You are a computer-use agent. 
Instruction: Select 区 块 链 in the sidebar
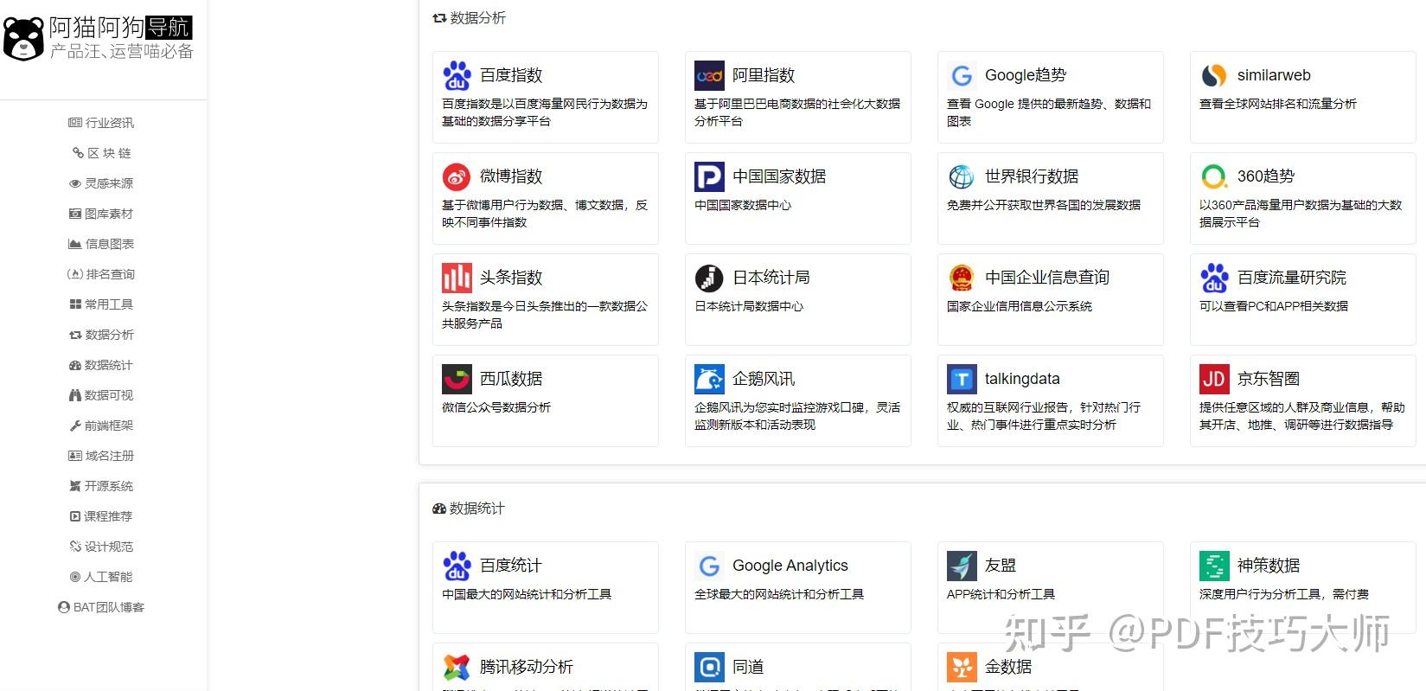click(101, 153)
